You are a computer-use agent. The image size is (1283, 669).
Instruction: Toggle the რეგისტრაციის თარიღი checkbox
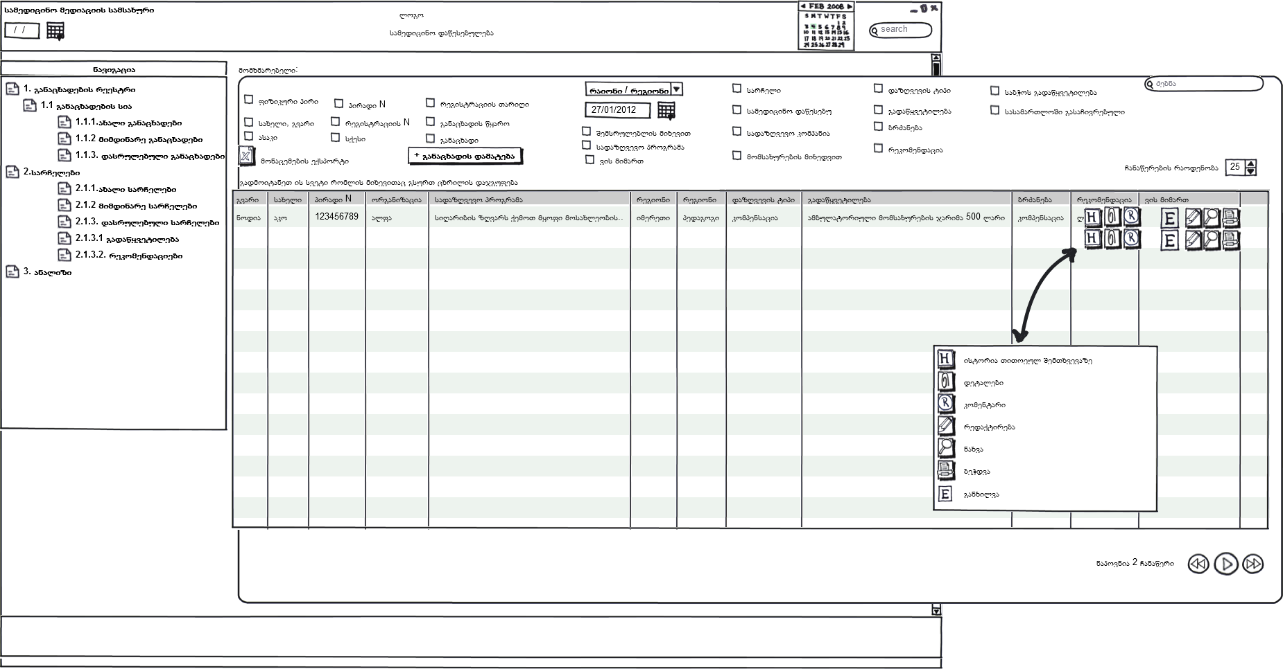click(x=430, y=102)
